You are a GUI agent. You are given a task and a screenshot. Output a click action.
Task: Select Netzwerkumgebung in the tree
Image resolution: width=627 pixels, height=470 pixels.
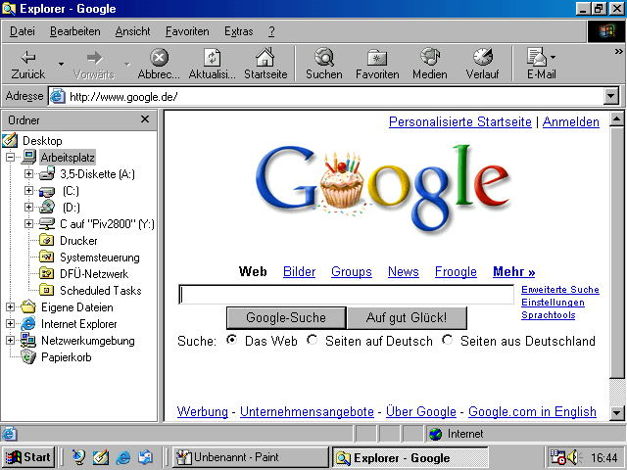(x=87, y=341)
